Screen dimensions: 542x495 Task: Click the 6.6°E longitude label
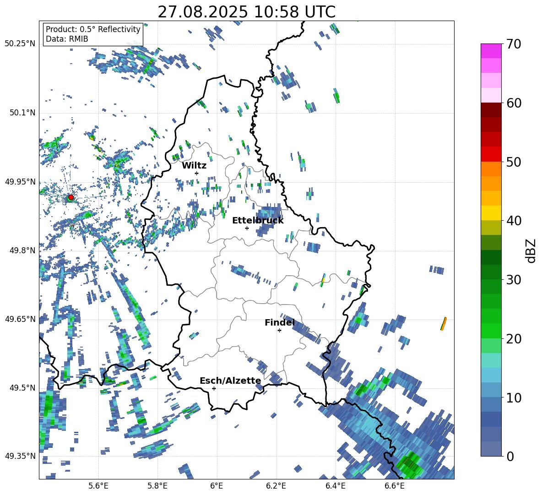395,486
